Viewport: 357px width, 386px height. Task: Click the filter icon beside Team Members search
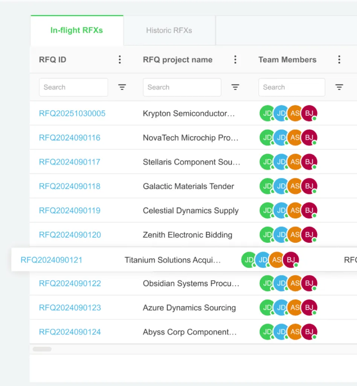[x=339, y=87]
